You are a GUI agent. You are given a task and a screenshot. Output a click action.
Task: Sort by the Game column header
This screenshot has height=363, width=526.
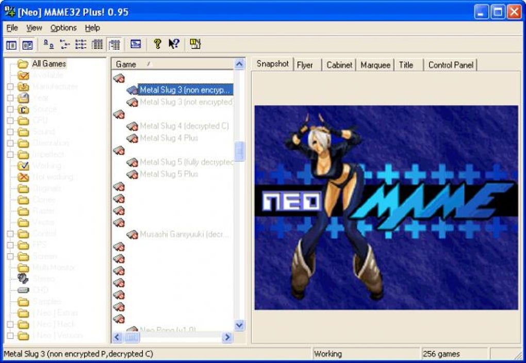(173, 64)
